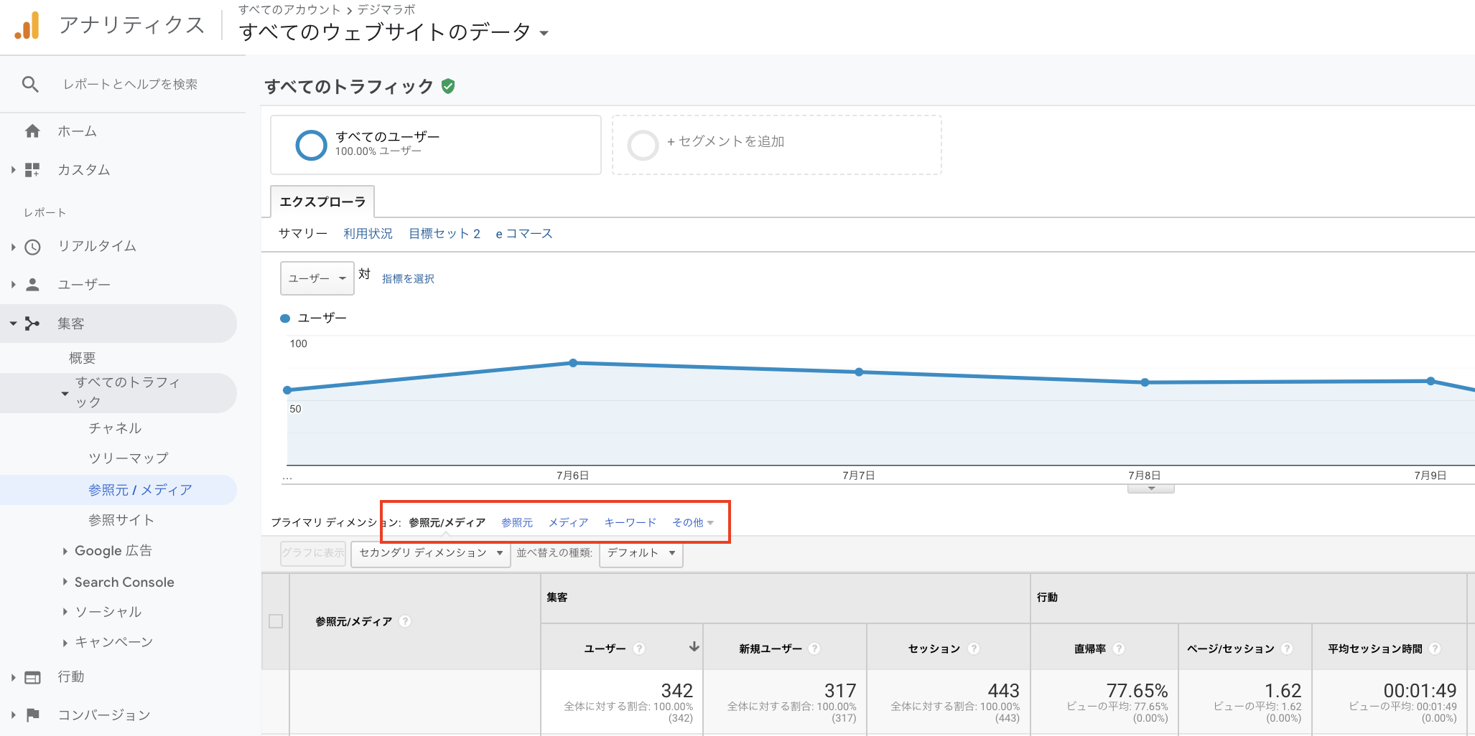1475x736 pixels.
Task: Click the green verified shield icon
Action: click(448, 87)
